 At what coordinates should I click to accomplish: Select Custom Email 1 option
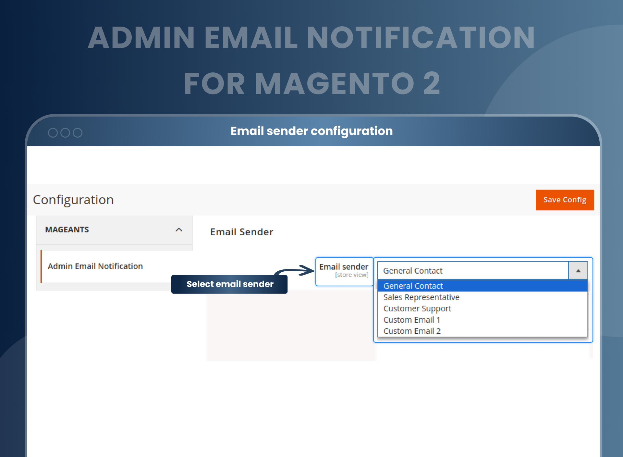point(411,320)
